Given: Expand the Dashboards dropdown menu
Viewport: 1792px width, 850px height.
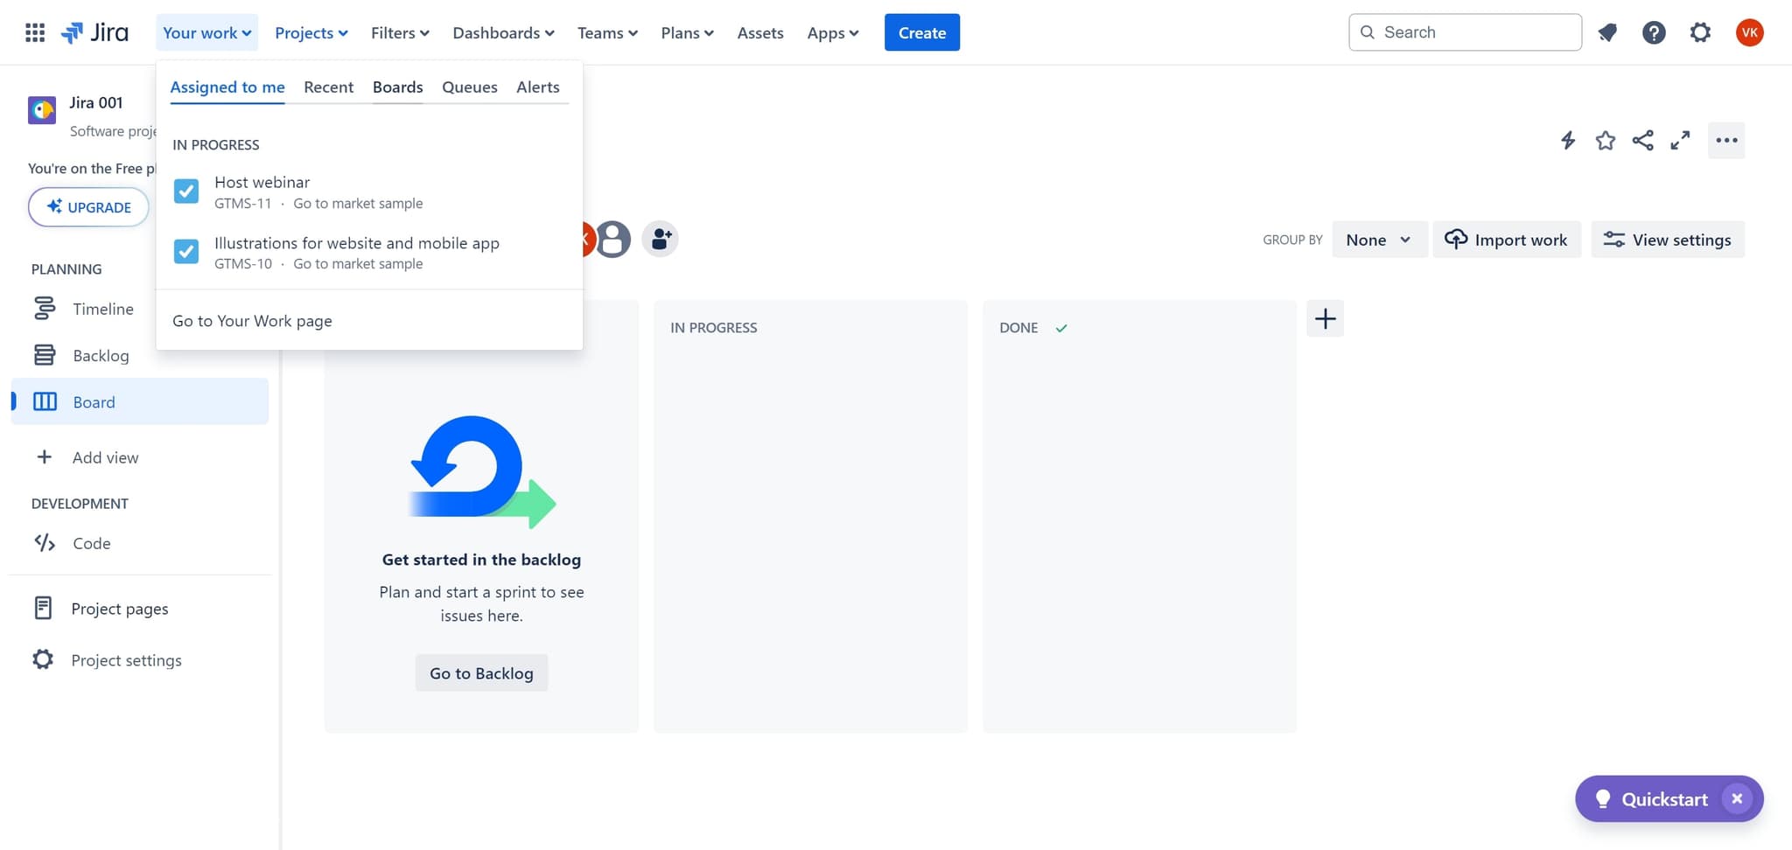Looking at the screenshot, I should [x=503, y=33].
